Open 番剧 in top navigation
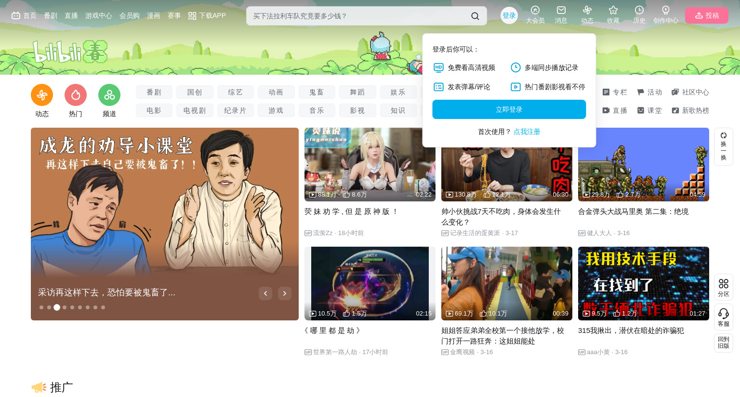This screenshot has height=397, width=740. [x=51, y=15]
